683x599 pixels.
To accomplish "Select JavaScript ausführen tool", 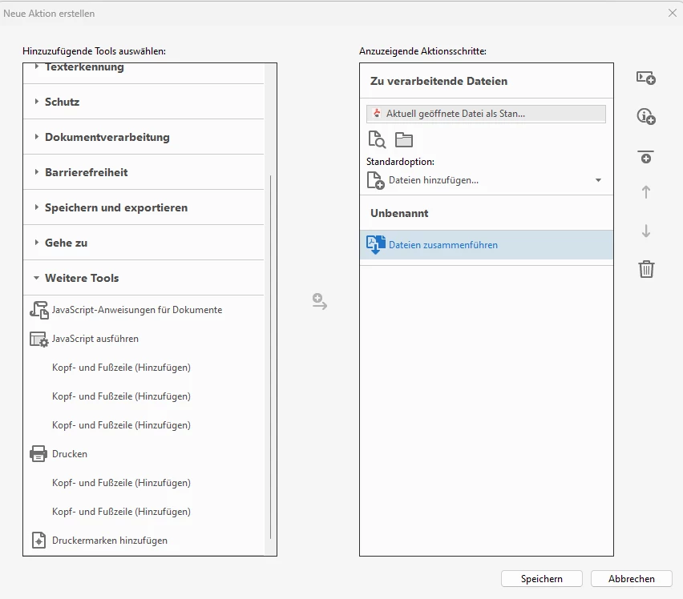I will pyautogui.click(x=95, y=339).
